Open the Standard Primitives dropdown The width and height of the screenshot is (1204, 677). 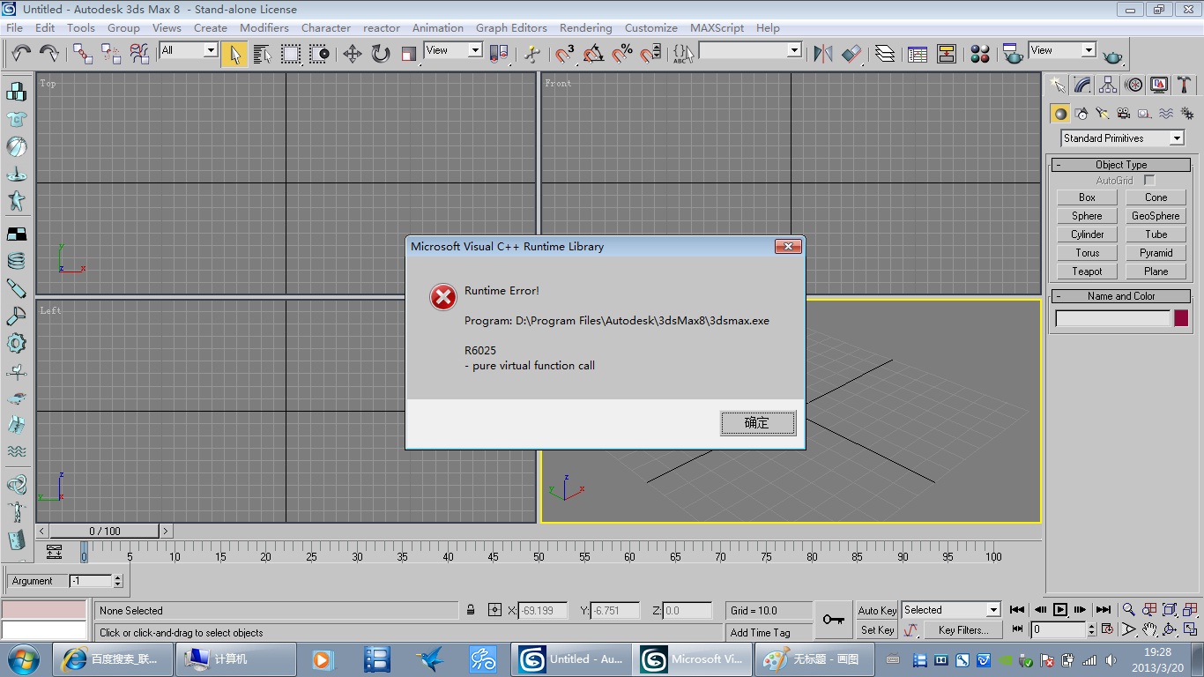point(1123,138)
